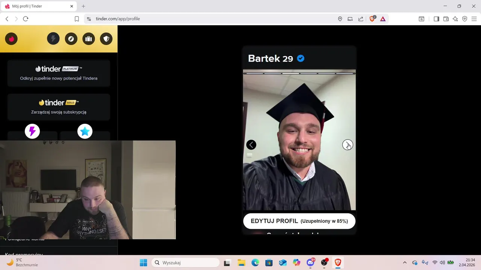Screen dimensions: 481x270
Task: Open a new browser tab
Action: pos(83,6)
